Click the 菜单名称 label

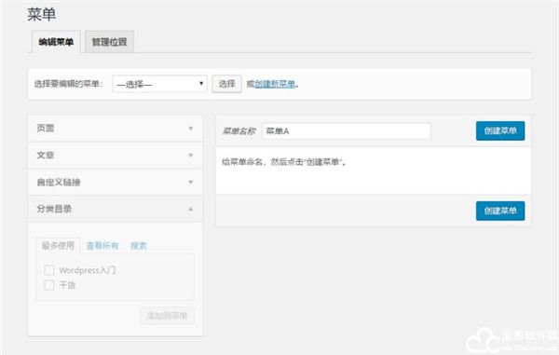(x=239, y=131)
